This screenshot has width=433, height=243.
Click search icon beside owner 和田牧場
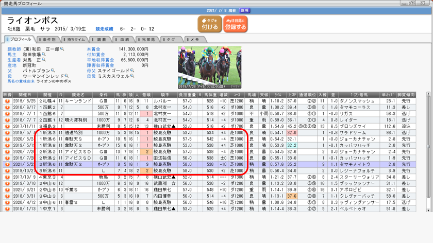(44, 55)
